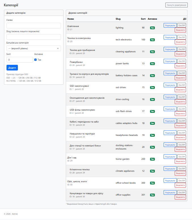Edit Офіс, школа, книги category
Screen dimensions: 192x220
170,180
